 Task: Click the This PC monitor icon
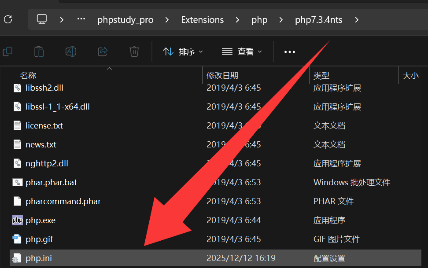tap(42, 19)
